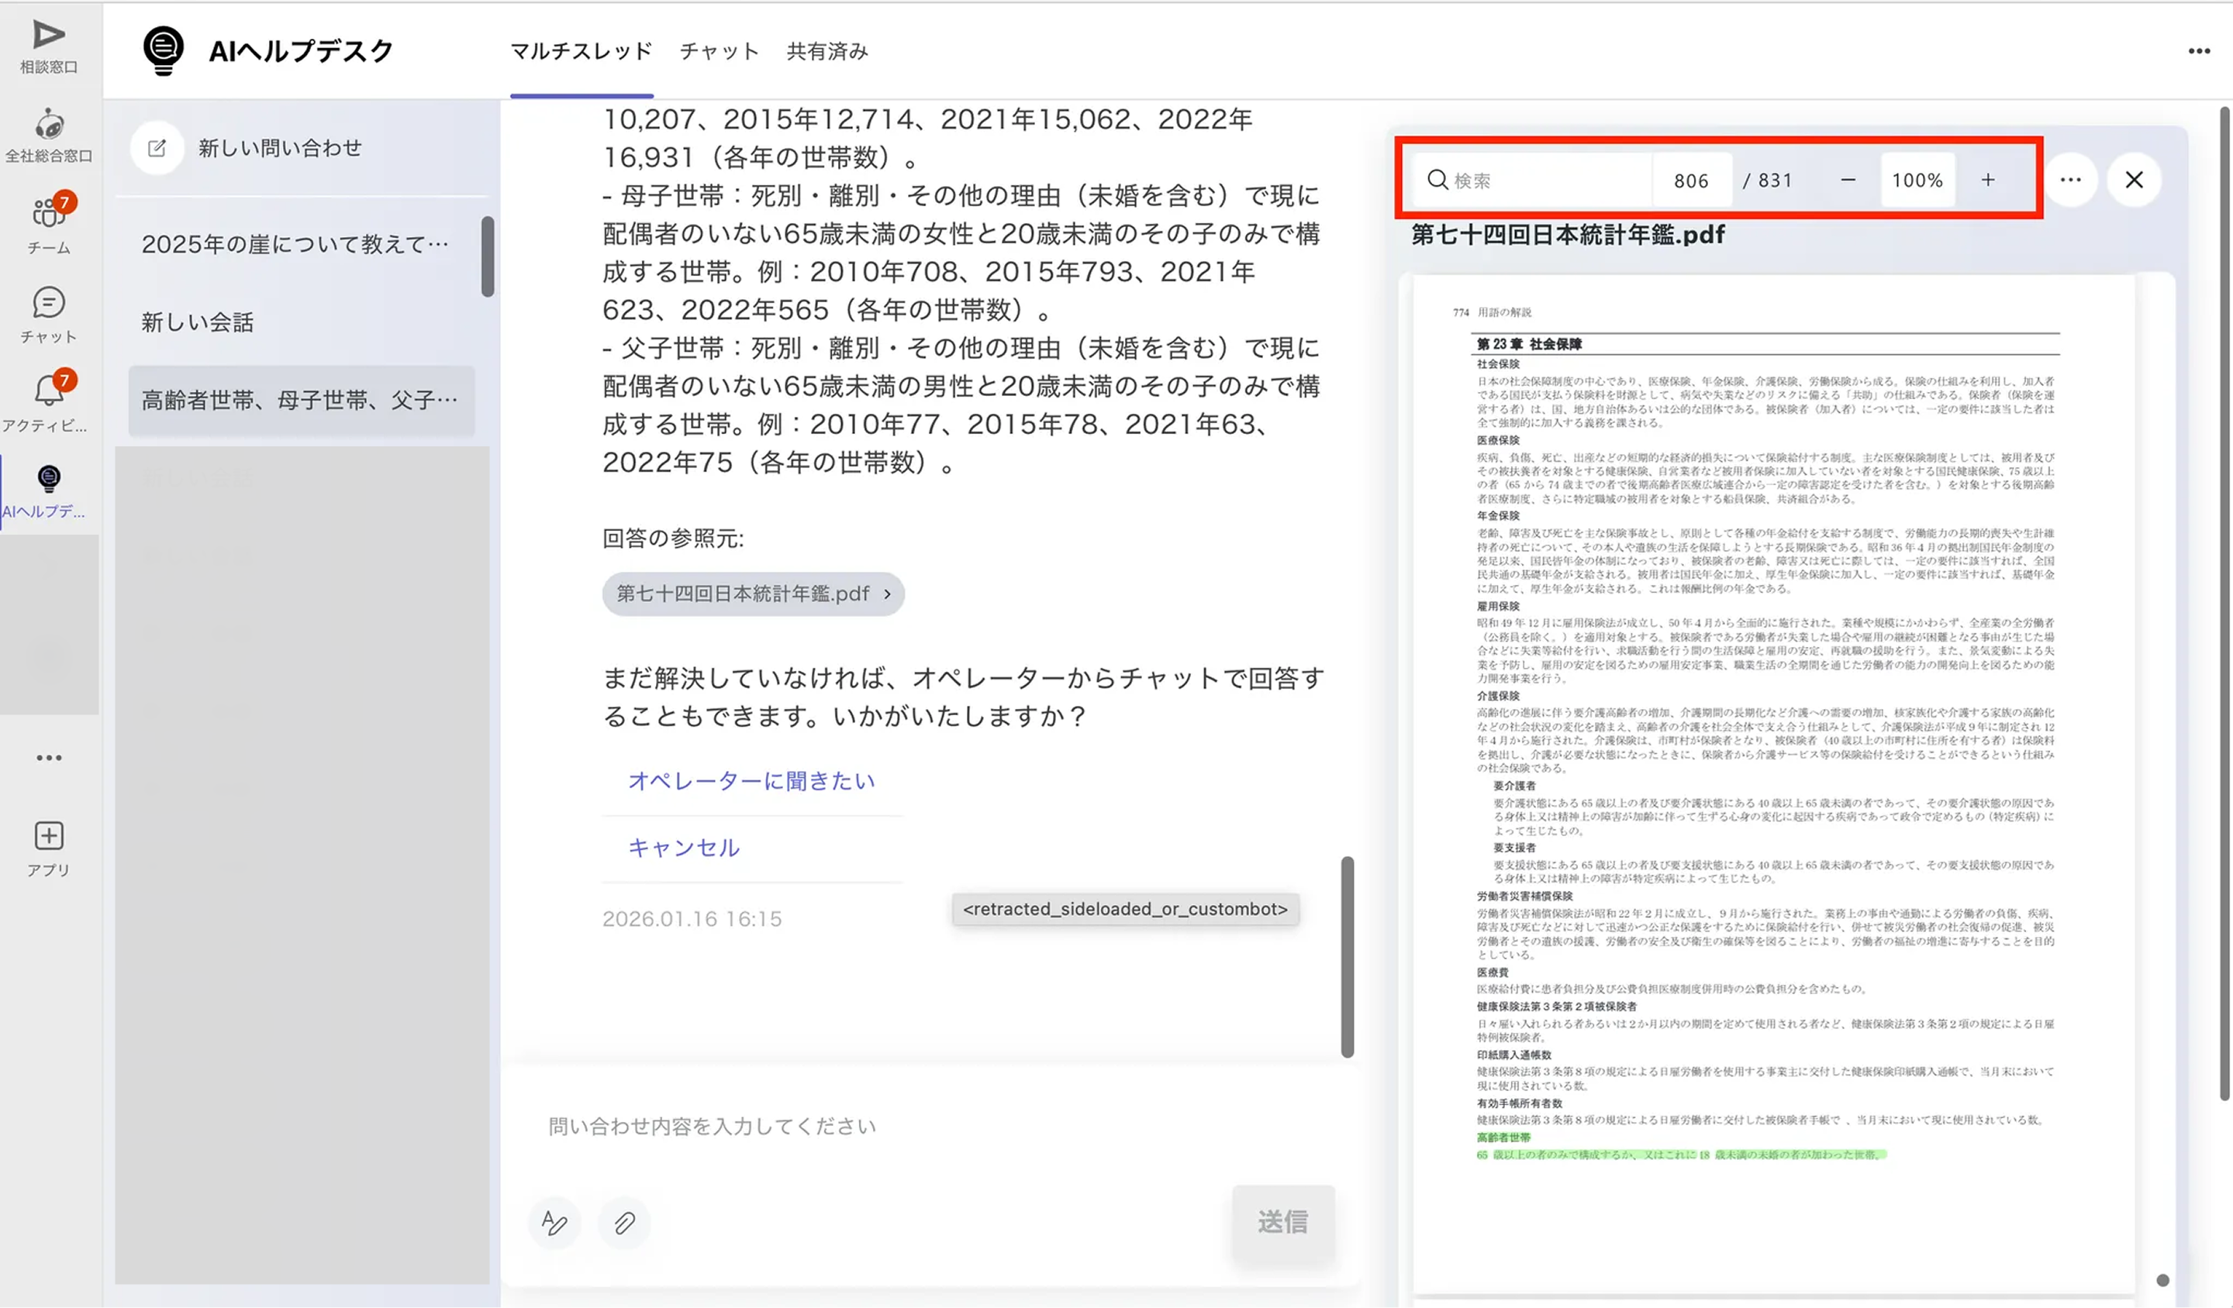Viewport: 2233px width, 1308px height.
Task: Switch to the マルチスレッド tab
Action: (582, 51)
